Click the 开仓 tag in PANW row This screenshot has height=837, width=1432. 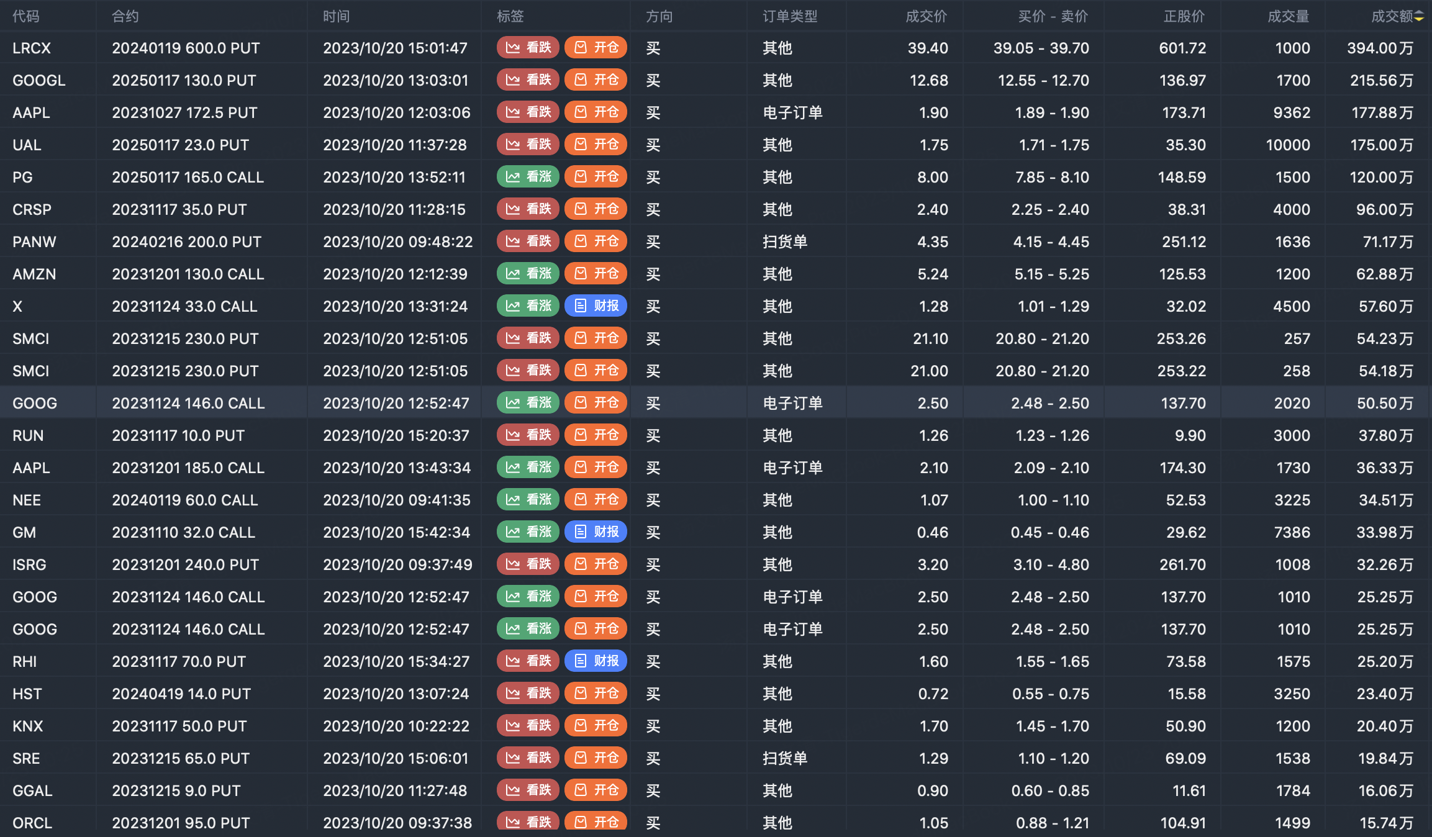click(x=596, y=242)
